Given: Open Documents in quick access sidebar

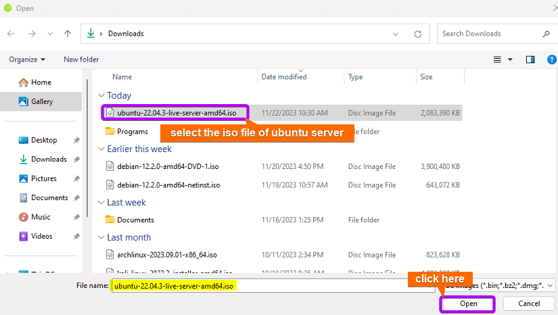Looking at the screenshot, I should [49, 197].
